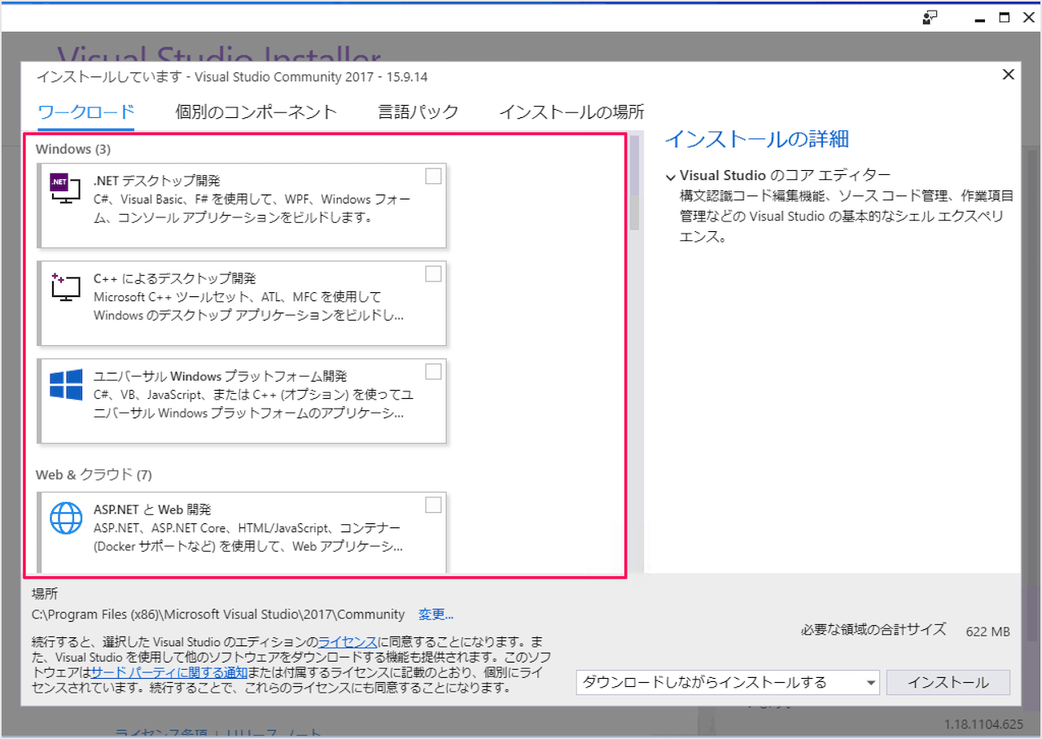Screen dimensions: 1042x739
Task: Click the install path C:\Program Files text
Action: pos(218,614)
